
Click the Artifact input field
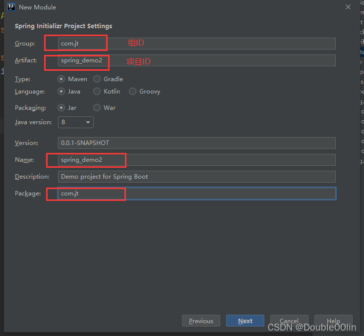196,60
